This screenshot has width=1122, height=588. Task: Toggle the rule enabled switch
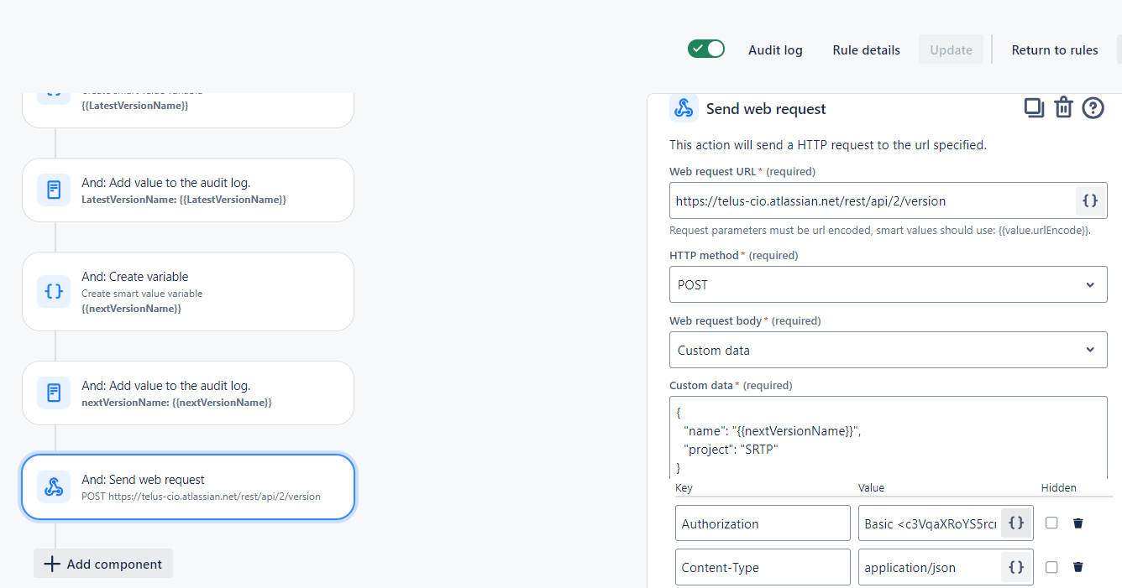click(706, 49)
